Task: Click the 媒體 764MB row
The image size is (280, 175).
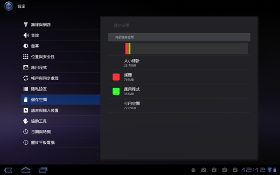Action: point(179,77)
